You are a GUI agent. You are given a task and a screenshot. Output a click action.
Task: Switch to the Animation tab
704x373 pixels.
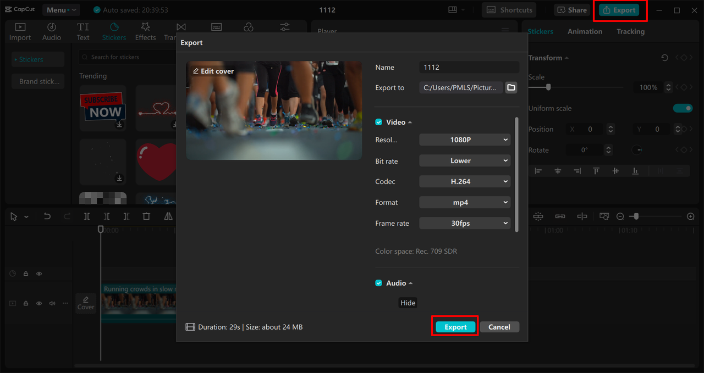[x=585, y=31]
